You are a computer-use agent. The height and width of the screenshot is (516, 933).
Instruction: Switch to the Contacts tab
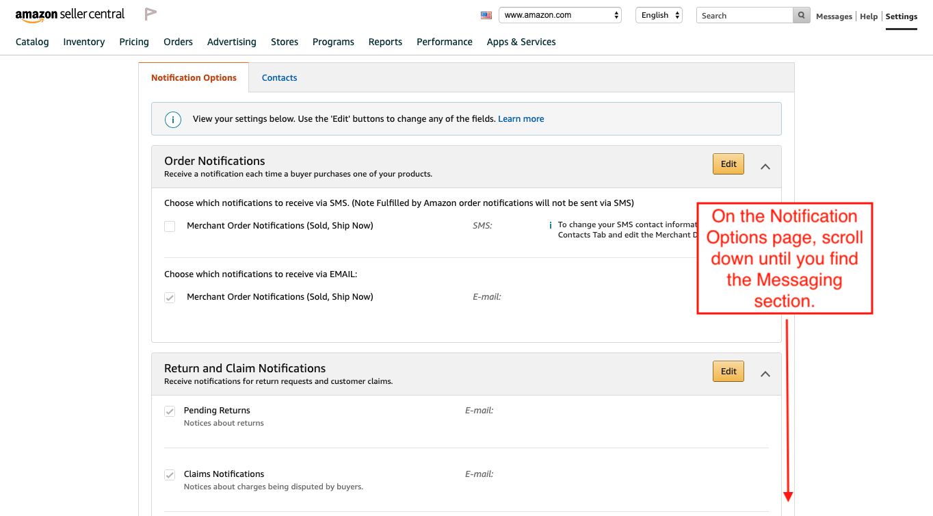tap(279, 78)
